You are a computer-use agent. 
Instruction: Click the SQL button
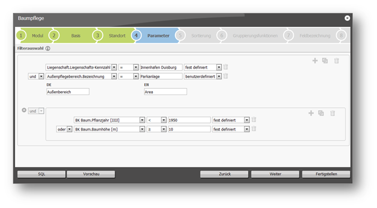(42, 174)
